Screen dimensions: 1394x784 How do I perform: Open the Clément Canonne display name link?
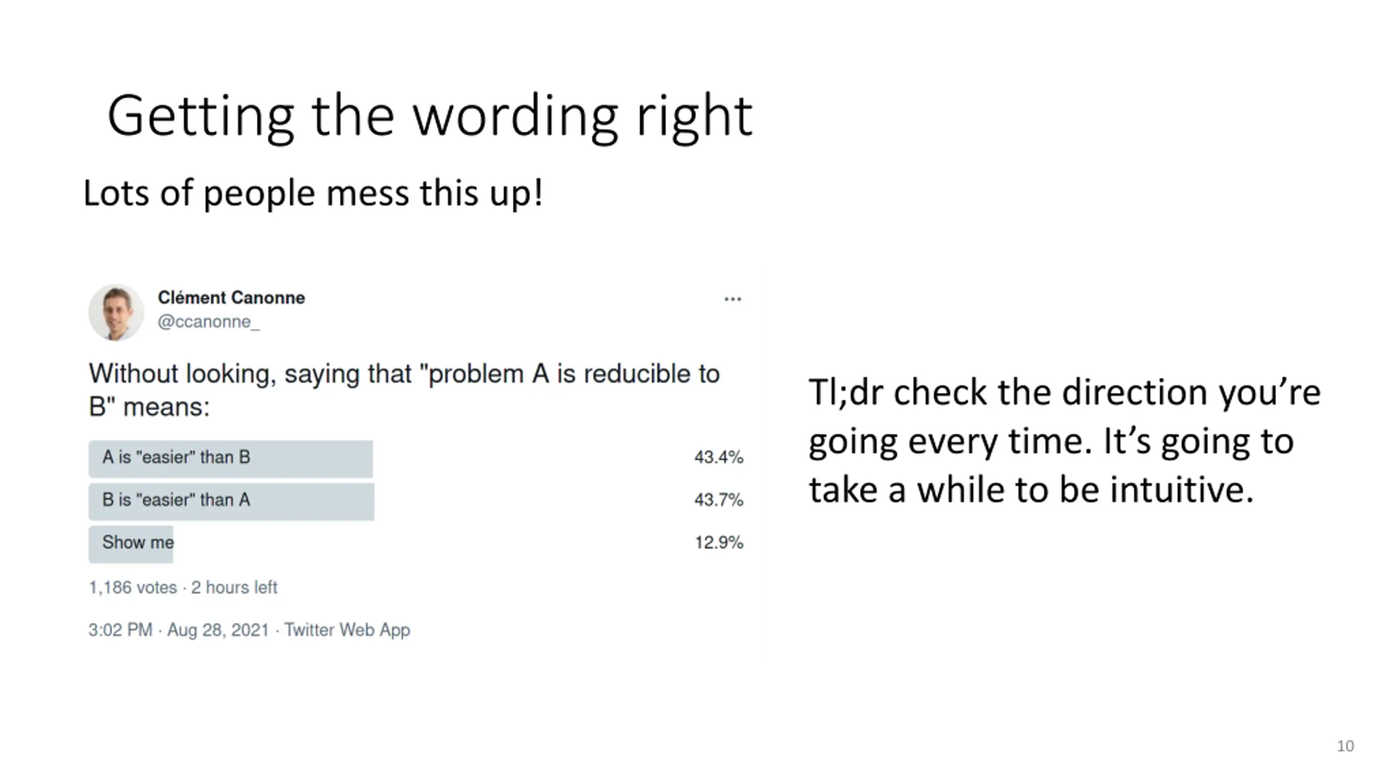231,298
